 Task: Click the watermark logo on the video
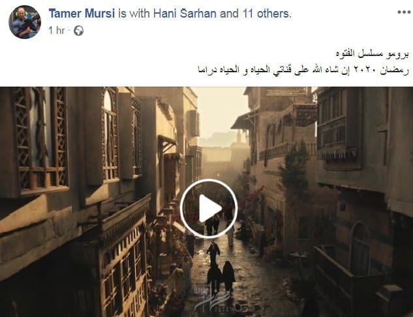[211, 299]
